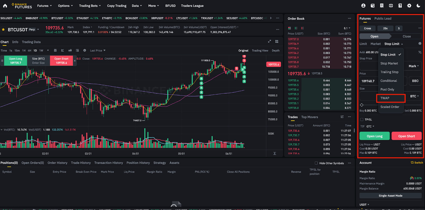Open the user profile icon
The image size is (425, 210).
pyautogui.click(x=363, y=6)
